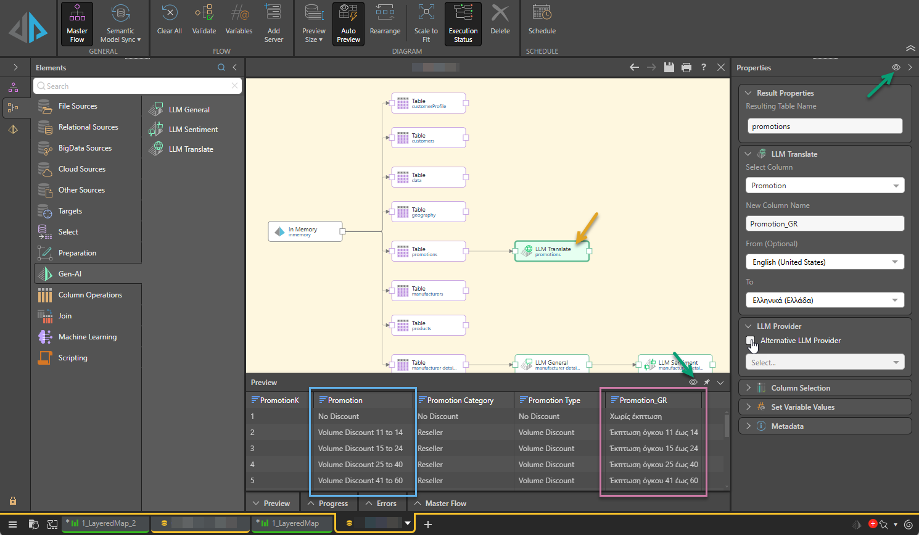Click Scale to Fit icon

[x=426, y=23]
